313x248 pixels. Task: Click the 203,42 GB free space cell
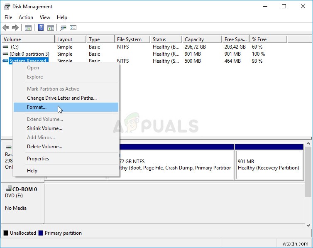pyautogui.click(x=235, y=47)
